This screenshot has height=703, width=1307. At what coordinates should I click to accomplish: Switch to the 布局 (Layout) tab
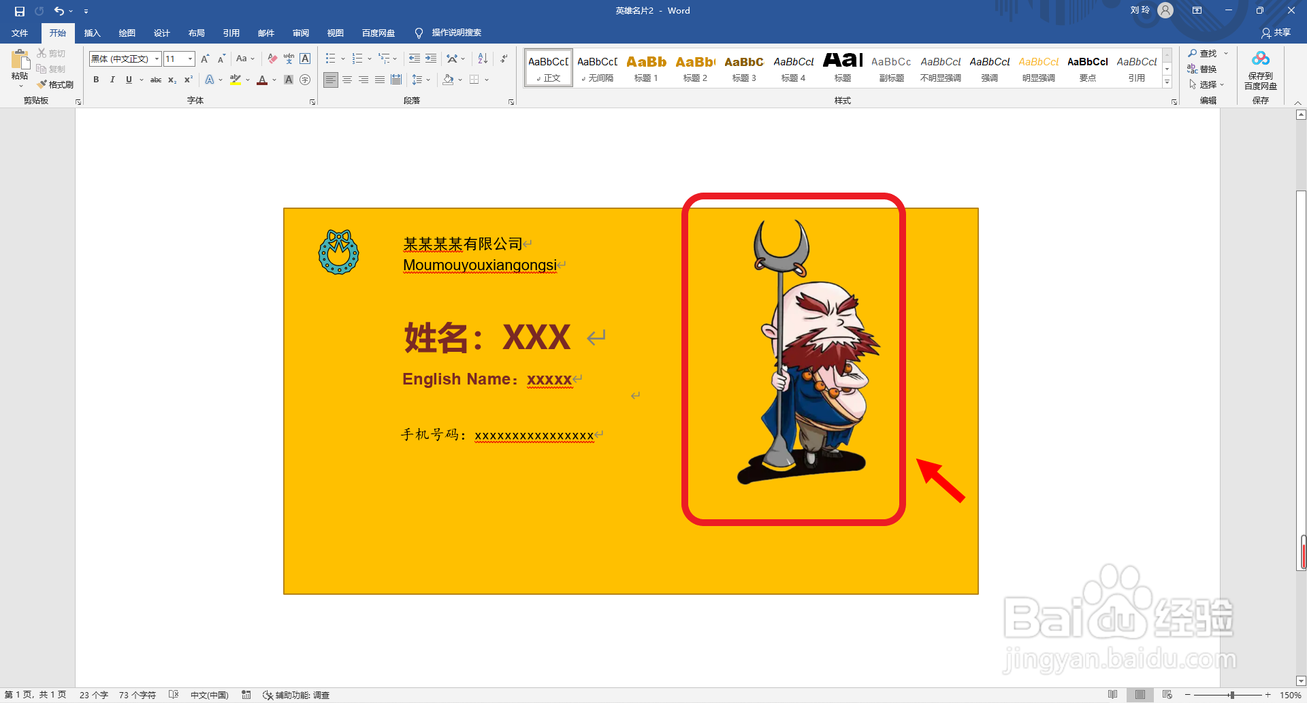pos(197,33)
